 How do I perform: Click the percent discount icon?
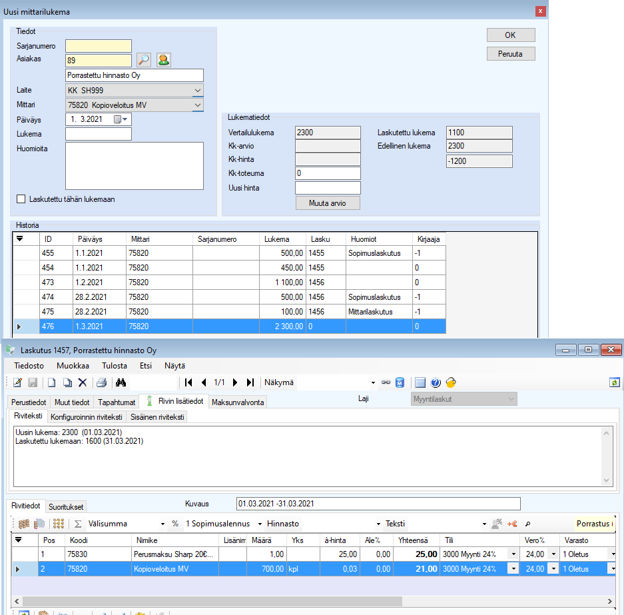175,524
